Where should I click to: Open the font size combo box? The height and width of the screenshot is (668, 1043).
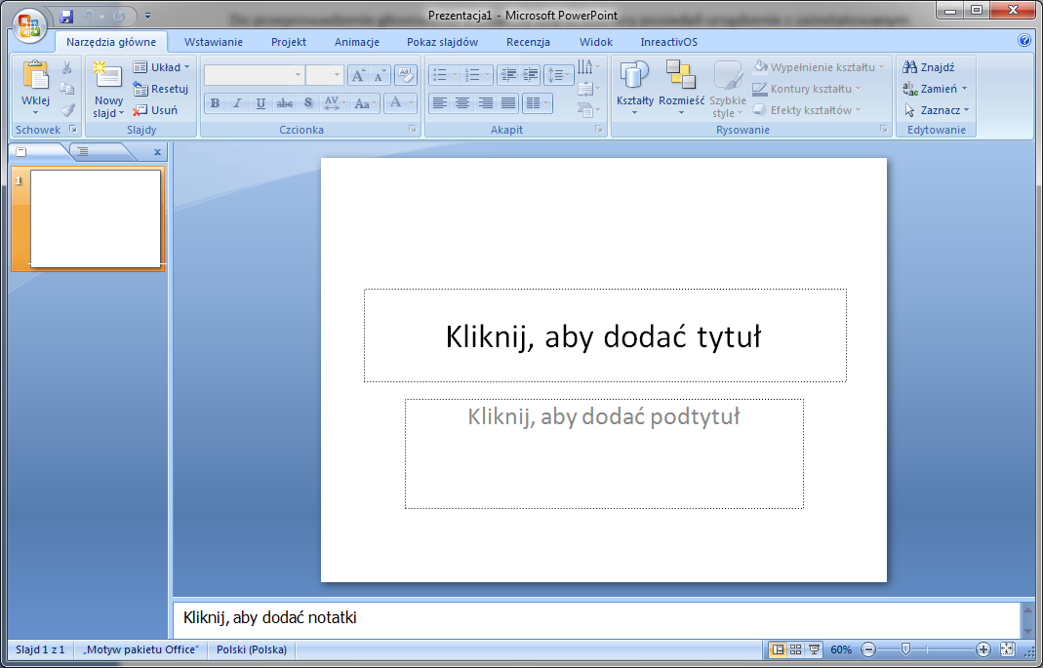pos(325,75)
